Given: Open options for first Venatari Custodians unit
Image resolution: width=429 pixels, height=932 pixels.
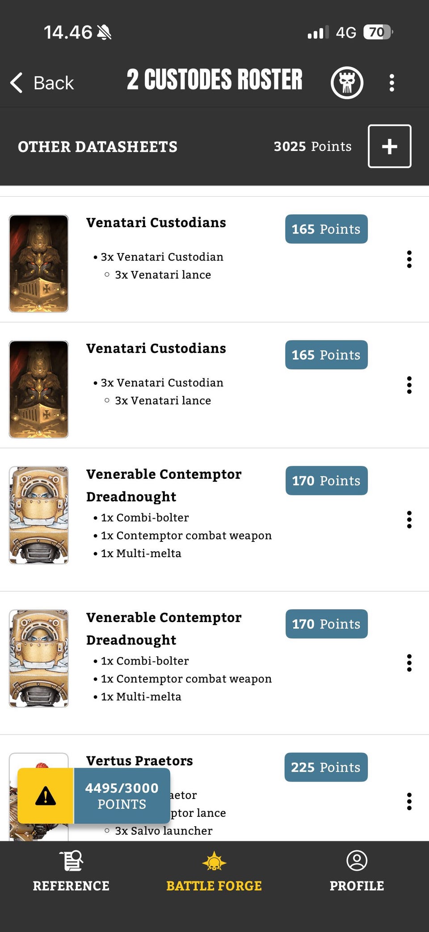Looking at the screenshot, I should click(x=409, y=259).
